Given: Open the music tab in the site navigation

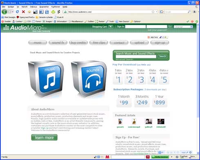Looking at the screenshot, I should (x=38, y=42).
